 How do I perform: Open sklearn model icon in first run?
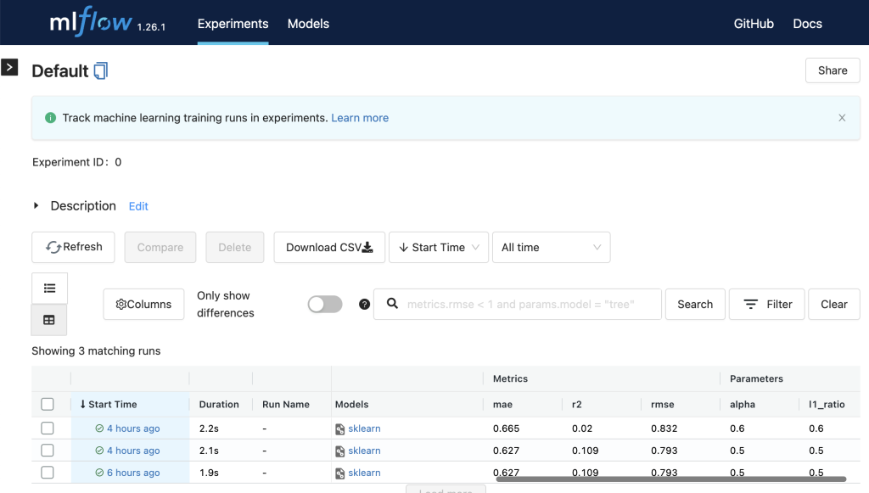(x=340, y=429)
